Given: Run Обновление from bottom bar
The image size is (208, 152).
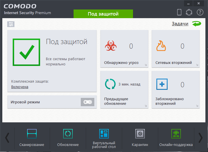Looking at the screenshot, I should 68,138.
